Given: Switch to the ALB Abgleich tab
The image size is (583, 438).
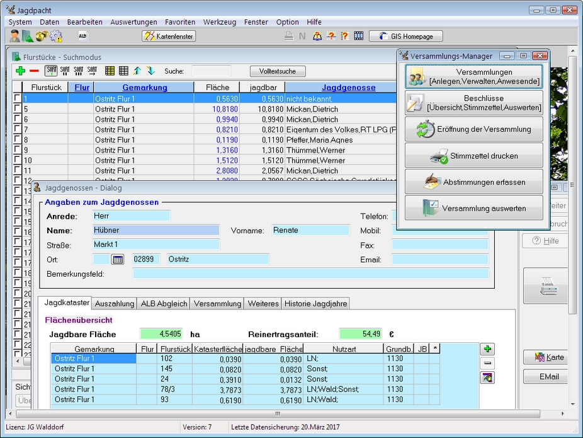Looking at the screenshot, I should click(x=164, y=304).
